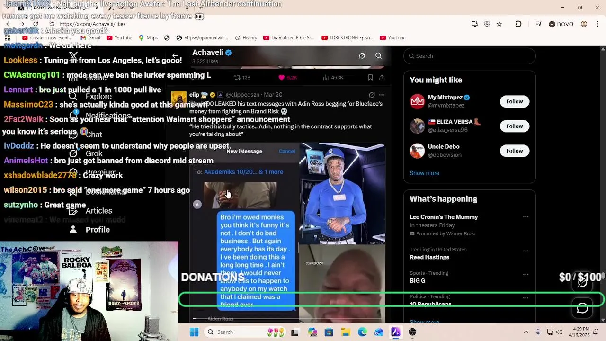This screenshot has width=606, height=341.
Task: Click the install app icon in address bar
Action: [475, 24]
